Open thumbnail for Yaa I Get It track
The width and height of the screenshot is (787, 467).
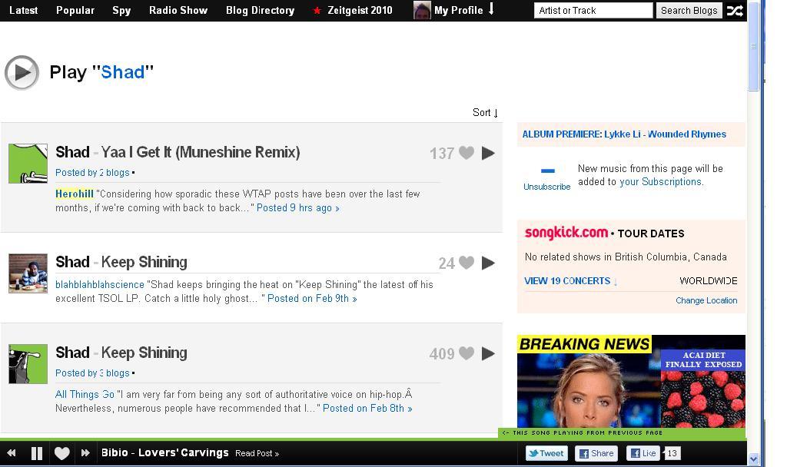click(x=28, y=164)
